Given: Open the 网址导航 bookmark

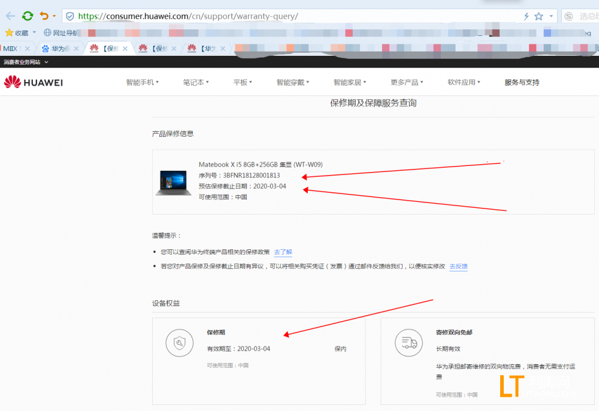Looking at the screenshot, I should coord(60,33).
